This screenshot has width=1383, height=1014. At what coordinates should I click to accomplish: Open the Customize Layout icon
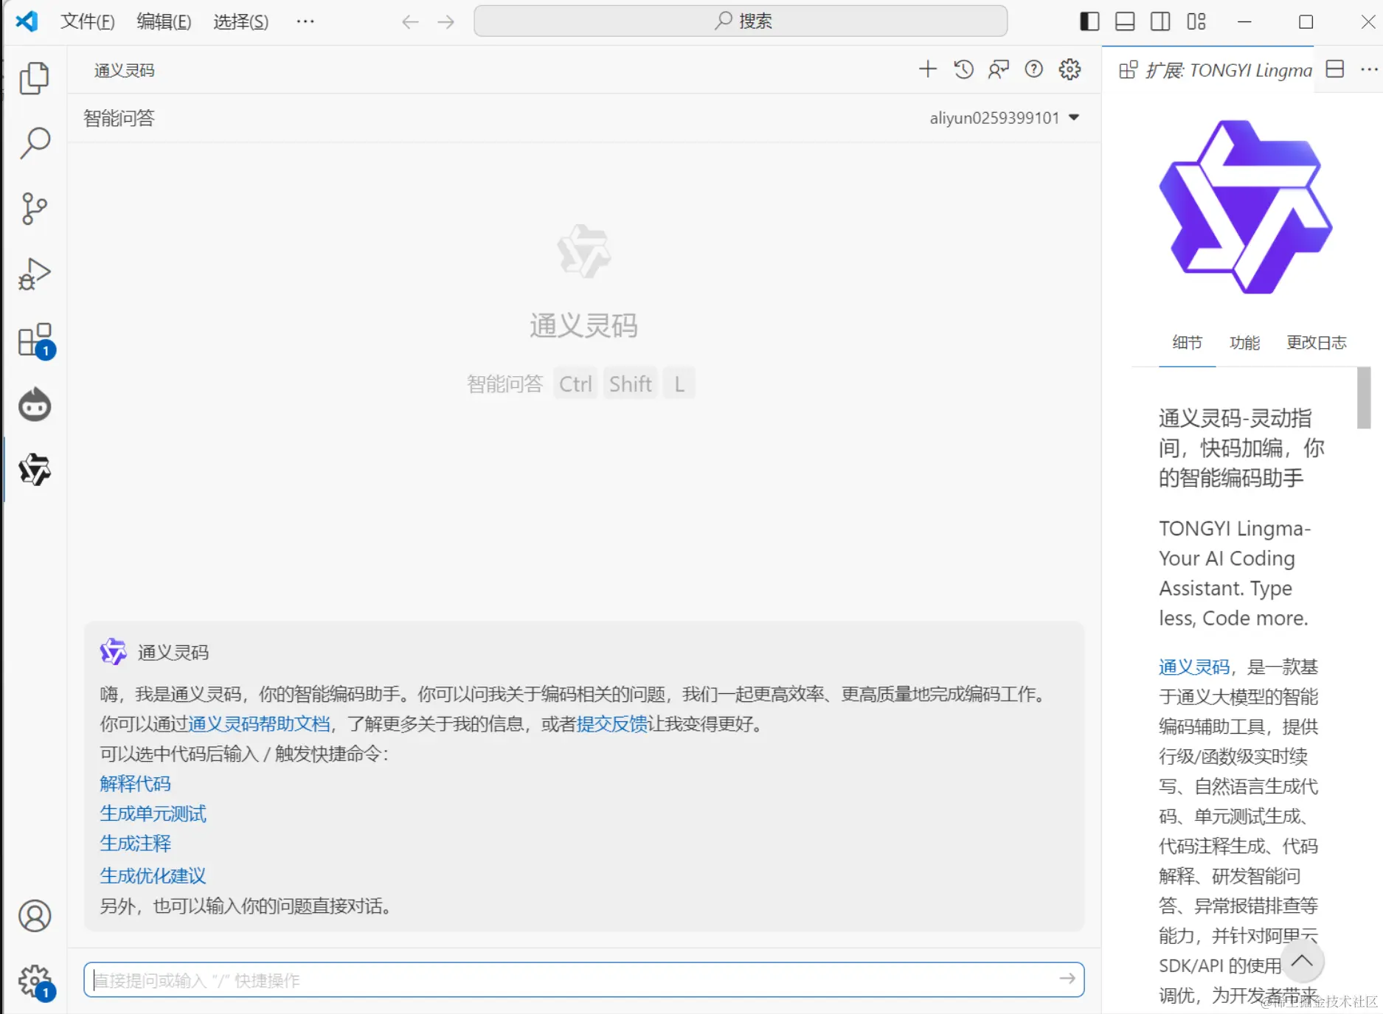pos(1196,21)
